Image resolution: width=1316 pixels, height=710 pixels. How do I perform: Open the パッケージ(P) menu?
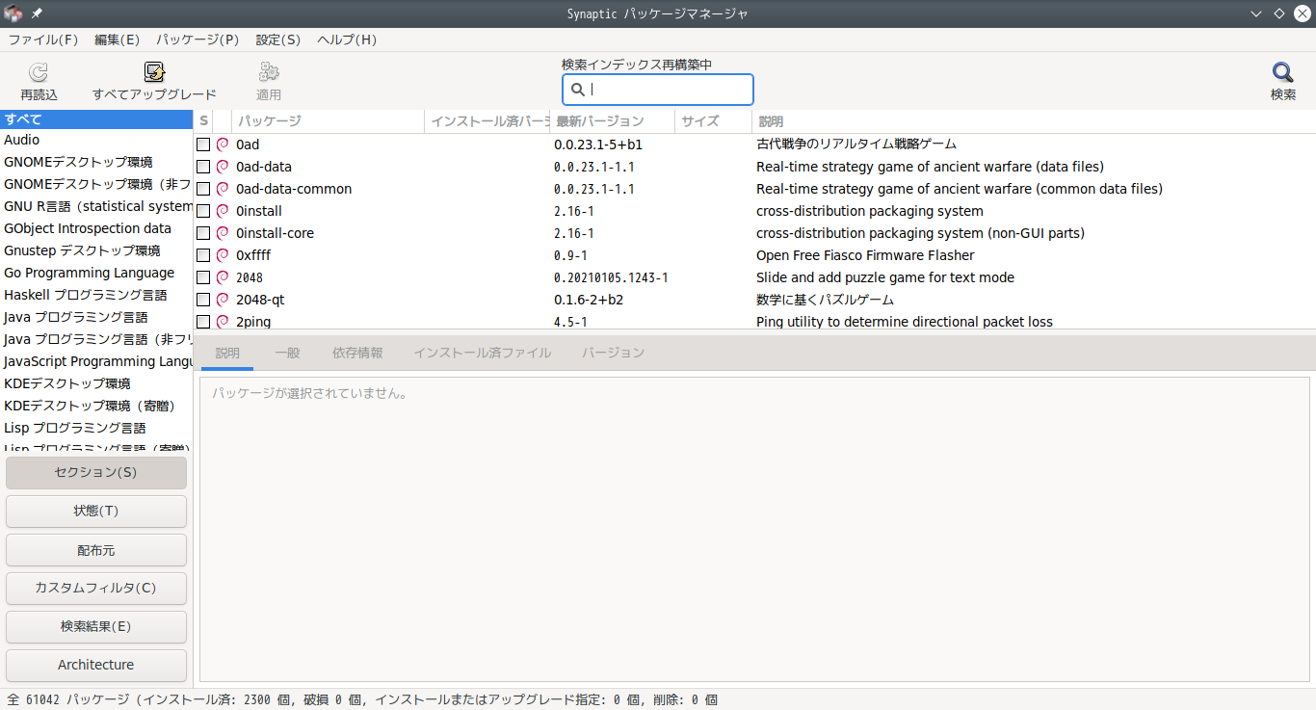tap(197, 39)
